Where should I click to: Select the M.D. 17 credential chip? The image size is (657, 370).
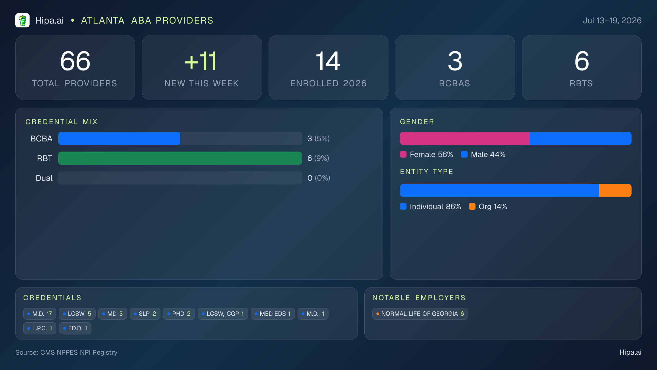coord(40,314)
